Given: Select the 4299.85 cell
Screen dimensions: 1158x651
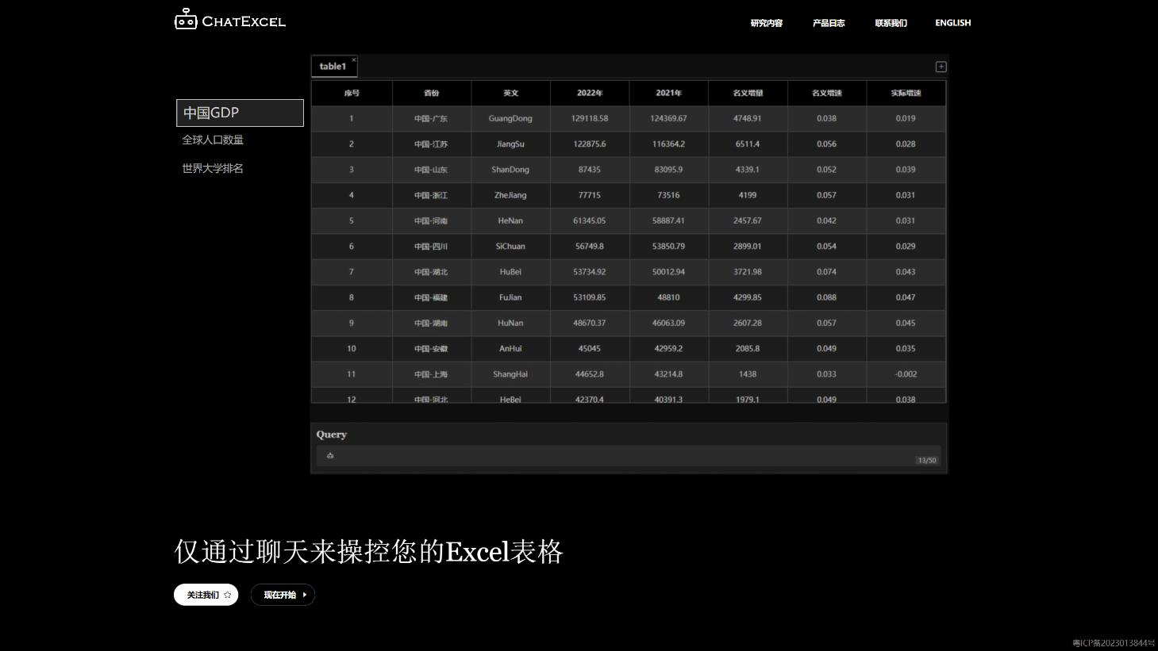Looking at the screenshot, I should (x=748, y=297).
